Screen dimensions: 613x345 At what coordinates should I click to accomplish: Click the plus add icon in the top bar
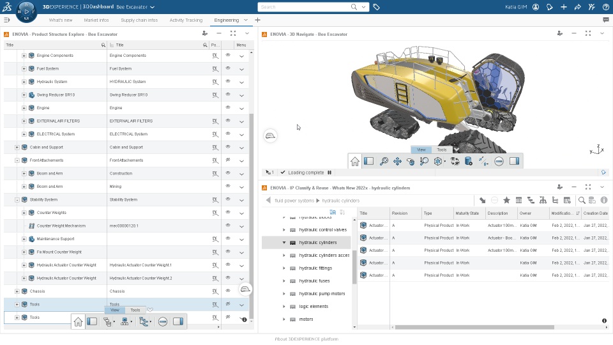(x=563, y=7)
